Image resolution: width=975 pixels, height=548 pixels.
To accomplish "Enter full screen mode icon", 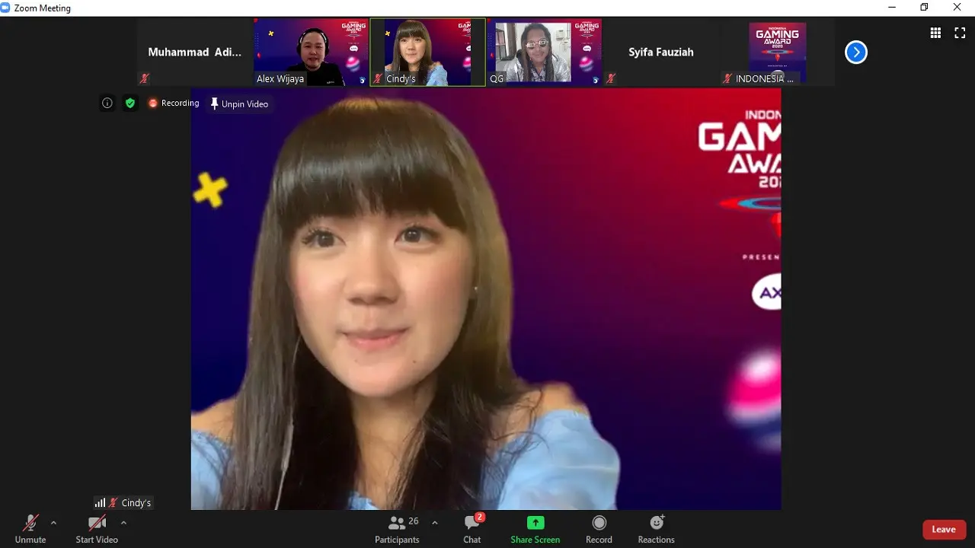I will [x=960, y=33].
